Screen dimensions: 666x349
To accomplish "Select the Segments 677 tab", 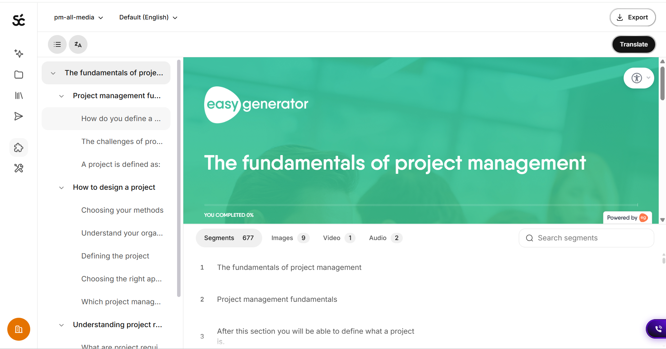I will tap(229, 238).
